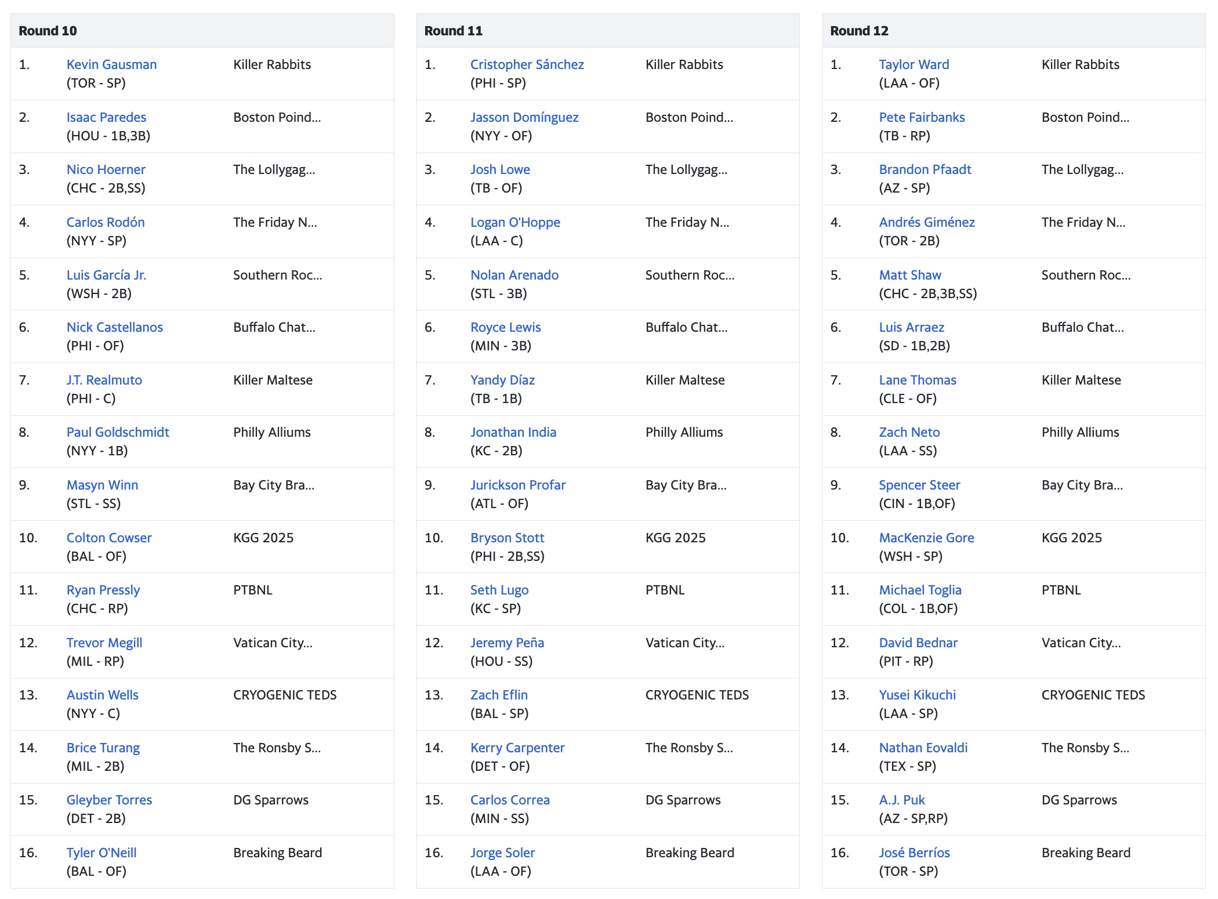The width and height of the screenshot is (1218, 899).
Task: Select CRYOGENIC TEDS team in Round 11
Action: 697,695
